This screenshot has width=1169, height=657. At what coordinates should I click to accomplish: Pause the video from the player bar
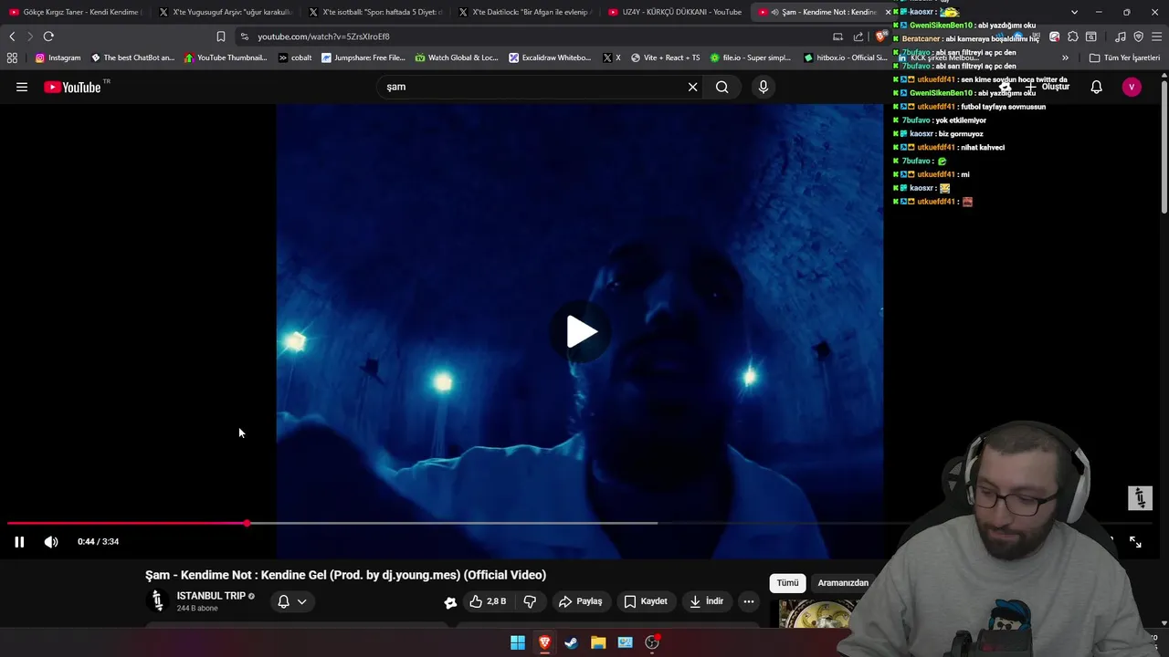pyautogui.click(x=19, y=541)
